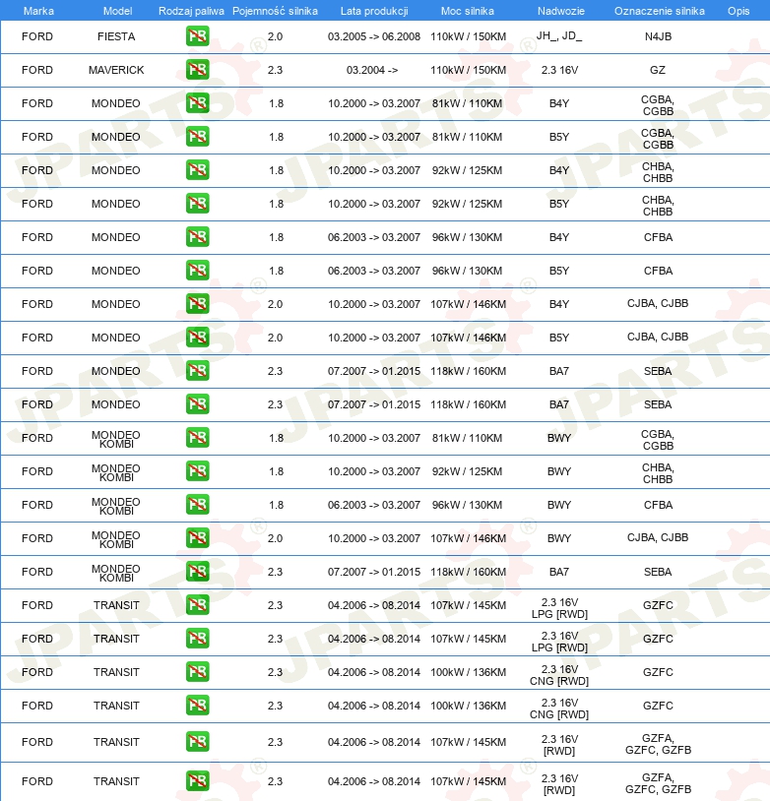
Task: Select CJBA, CJBB in the MONDEO B5Y row
Action: (658, 337)
